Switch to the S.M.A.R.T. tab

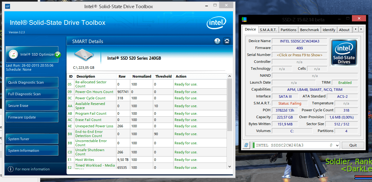point(268,30)
